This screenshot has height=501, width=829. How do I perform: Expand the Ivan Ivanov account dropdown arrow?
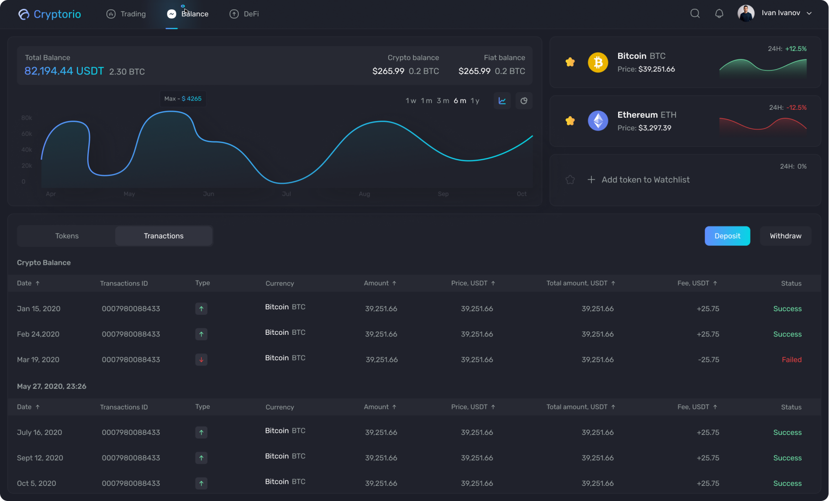(x=809, y=13)
